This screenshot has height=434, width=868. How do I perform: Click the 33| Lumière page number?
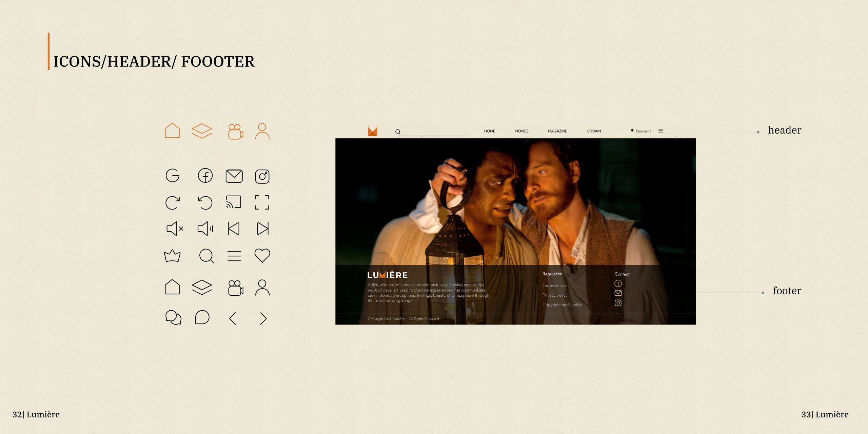[825, 415]
